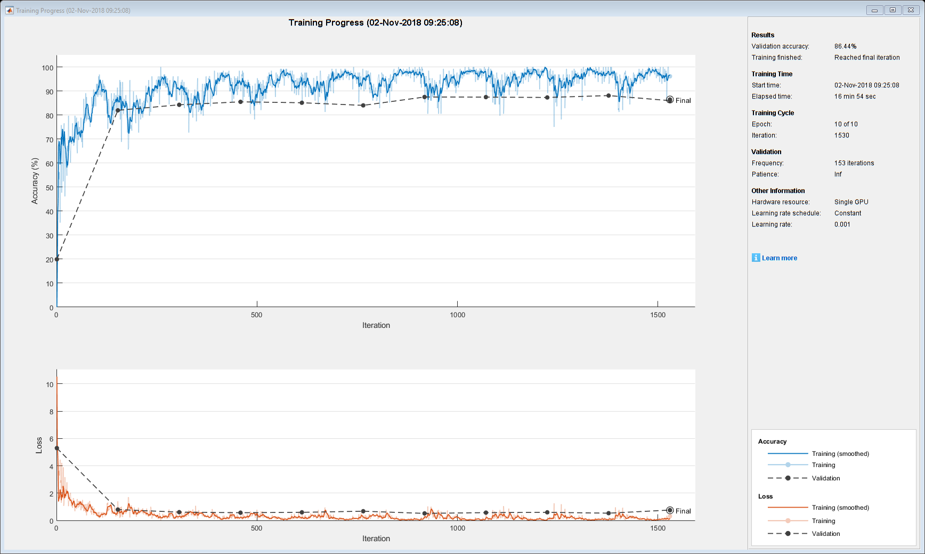Click the Final validation marker on accuracy plot

coord(670,100)
